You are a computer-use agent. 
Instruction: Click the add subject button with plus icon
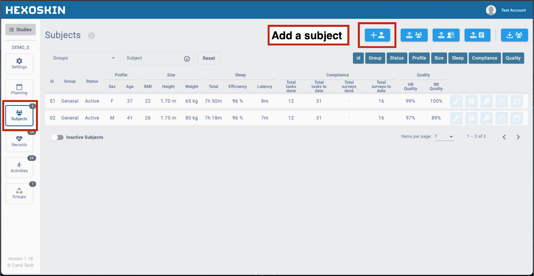coord(377,35)
